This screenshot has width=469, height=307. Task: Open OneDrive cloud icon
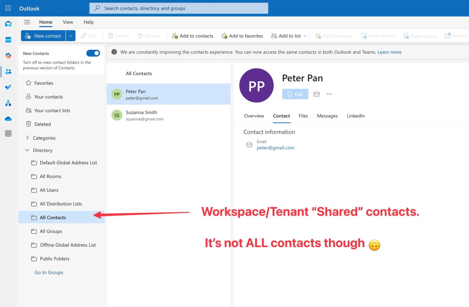tap(8, 119)
